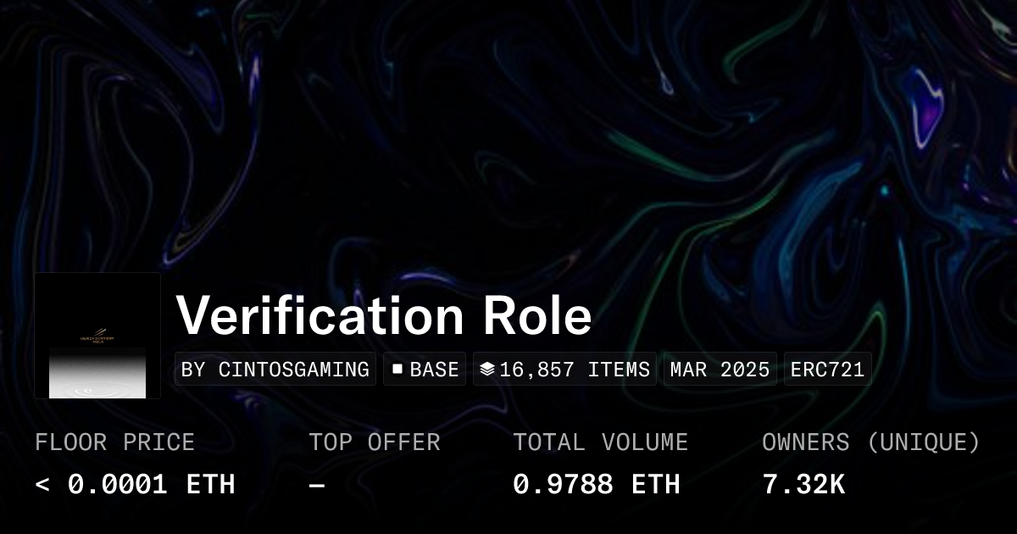Click the OWNERS (UNIQUE) heading
This screenshot has width=1017, height=534.
click(x=870, y=442)
